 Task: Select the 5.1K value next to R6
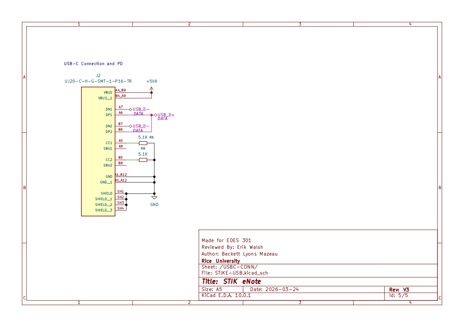click(143, 138)
